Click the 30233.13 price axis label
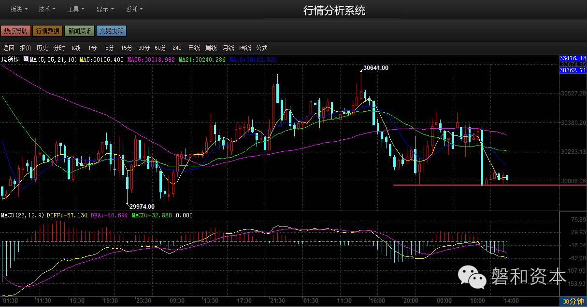587x307 pixels. [573, 152]
